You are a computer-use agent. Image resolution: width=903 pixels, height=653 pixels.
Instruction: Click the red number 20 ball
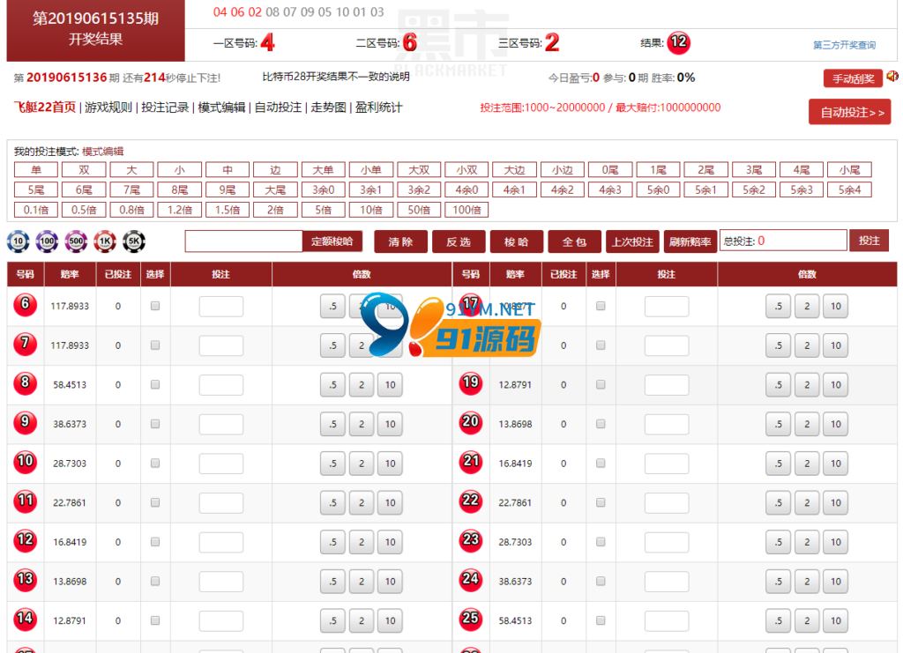click(471, 422)
